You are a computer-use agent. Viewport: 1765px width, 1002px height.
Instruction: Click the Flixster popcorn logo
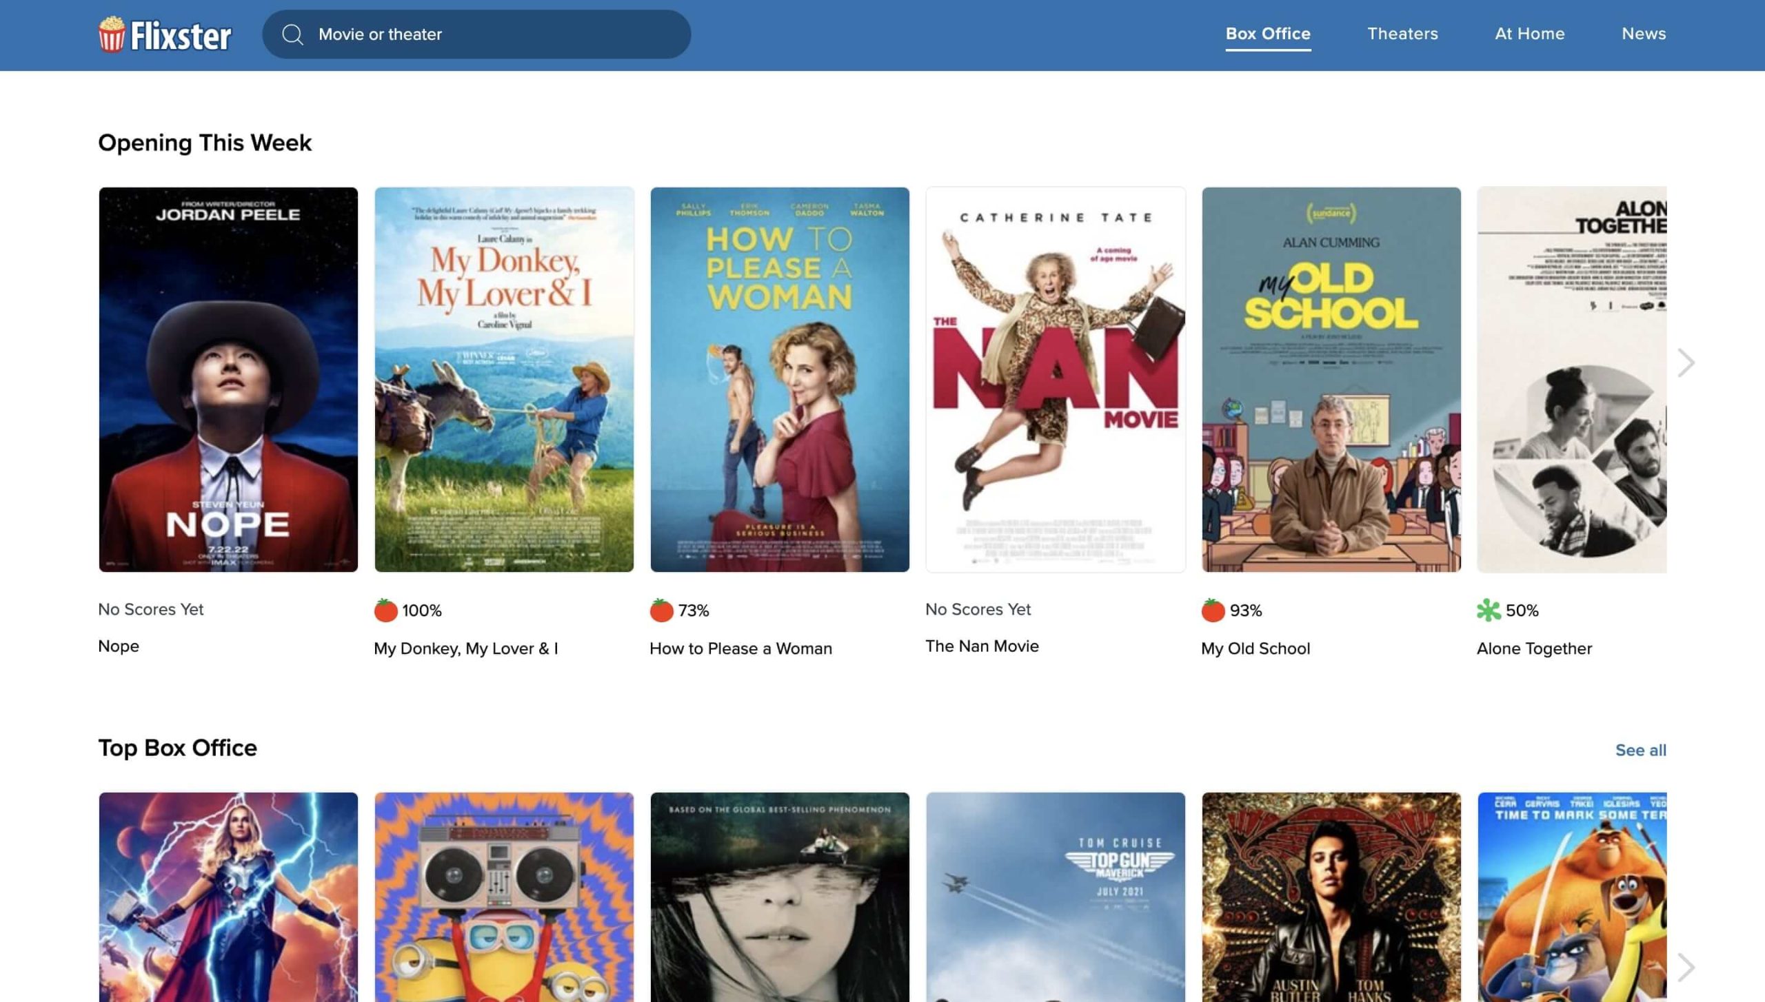[111, 34]
